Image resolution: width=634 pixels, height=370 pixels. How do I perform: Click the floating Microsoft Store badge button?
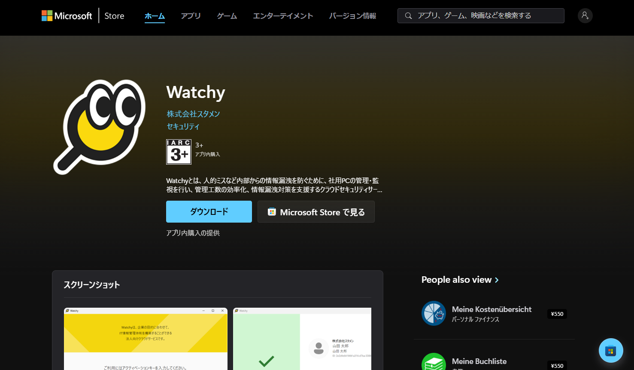[611, 351]
